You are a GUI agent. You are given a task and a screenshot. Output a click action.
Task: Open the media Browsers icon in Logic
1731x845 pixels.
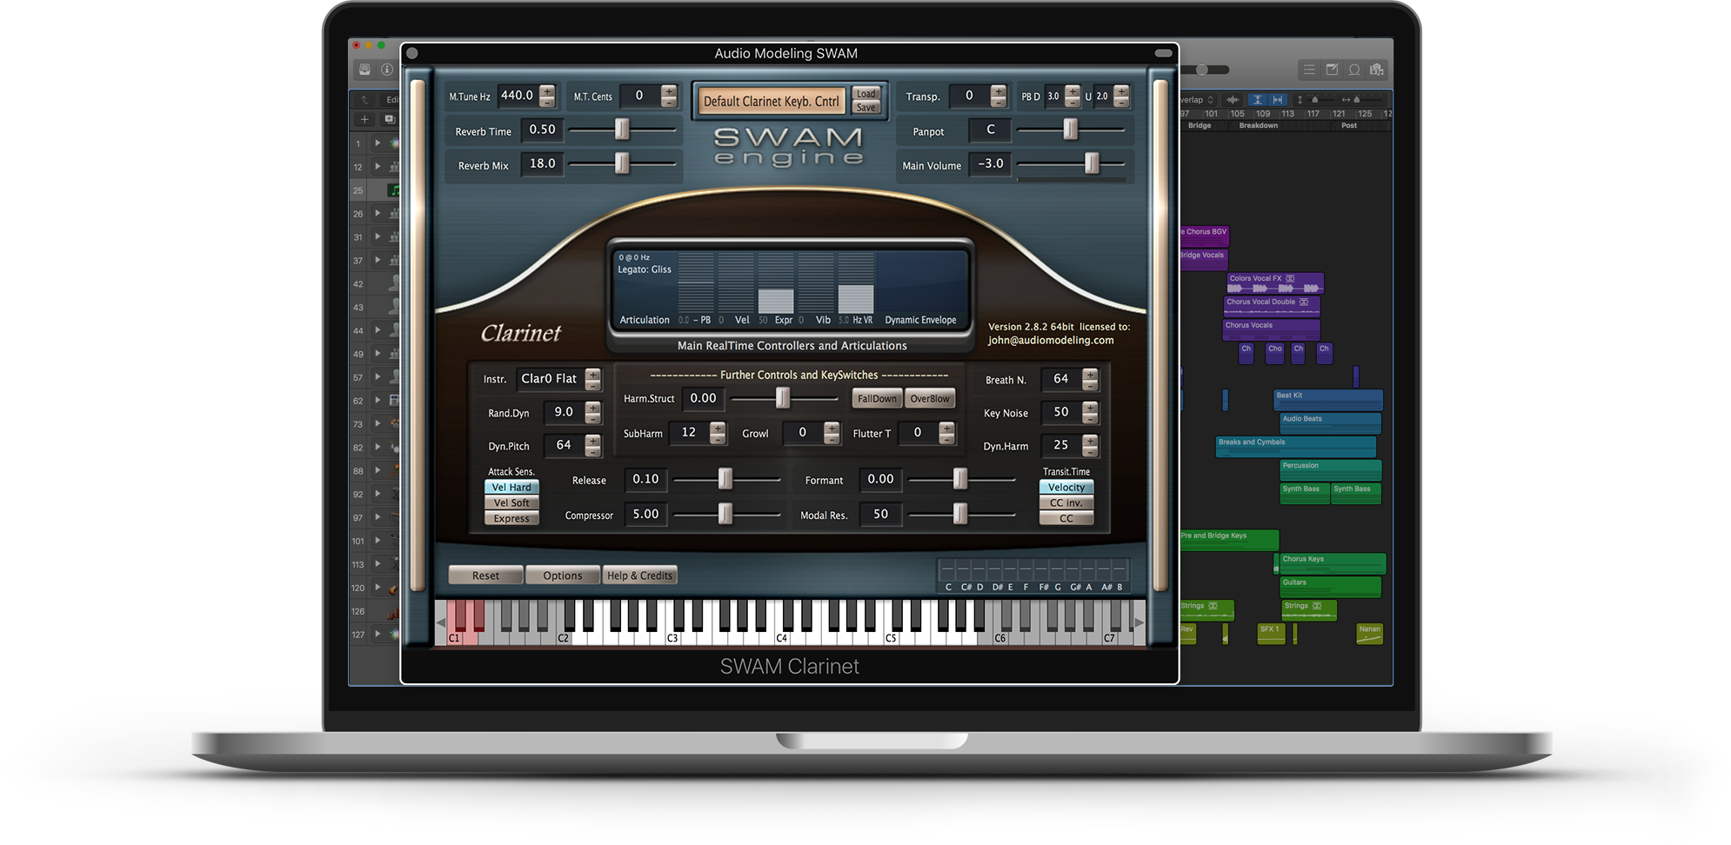point(1377,70)
